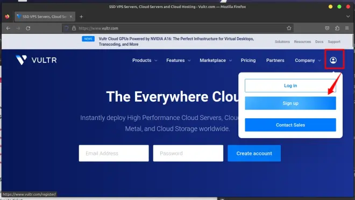Open the Firefox hamburger menu

point(347,28)
